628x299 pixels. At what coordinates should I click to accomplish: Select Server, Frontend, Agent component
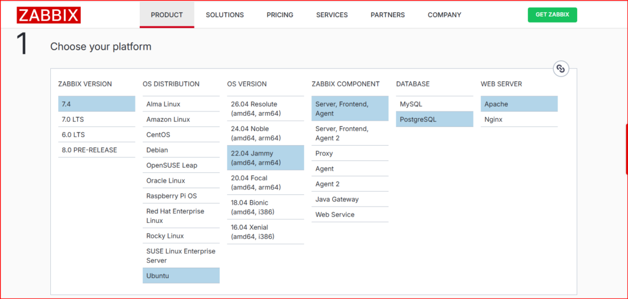tap(350, 108)
